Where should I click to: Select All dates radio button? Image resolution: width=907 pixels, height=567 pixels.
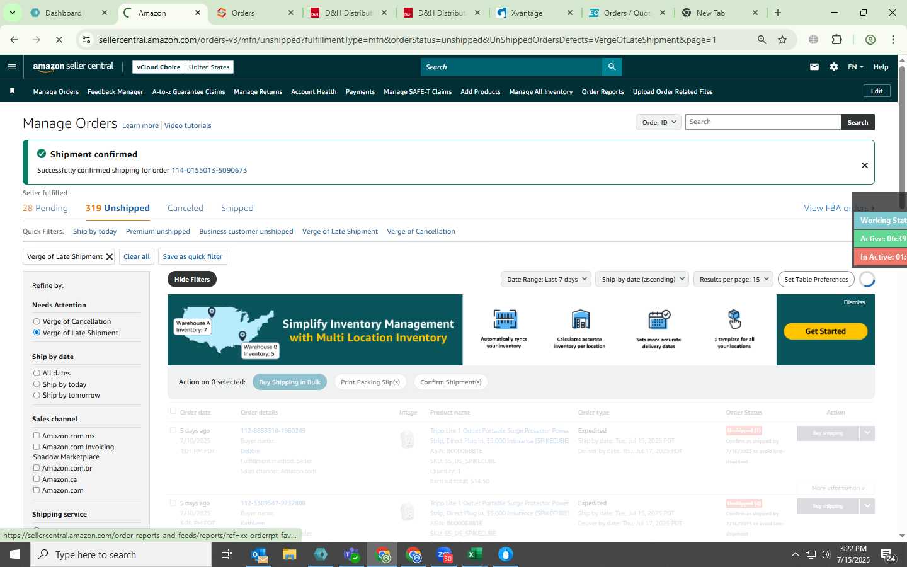[x=37, y=373]
